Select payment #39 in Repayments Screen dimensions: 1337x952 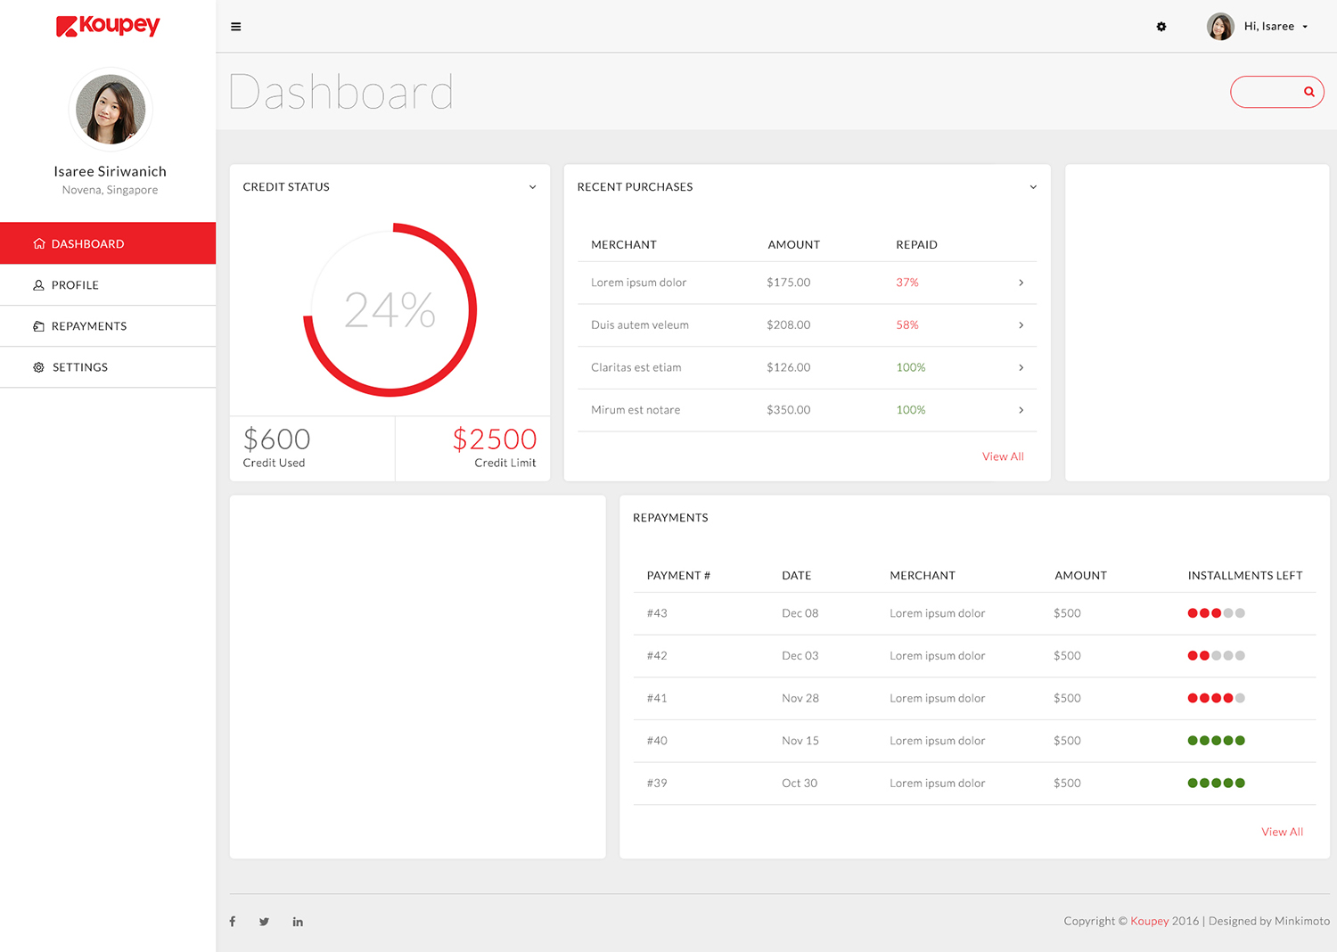(657, 784)
